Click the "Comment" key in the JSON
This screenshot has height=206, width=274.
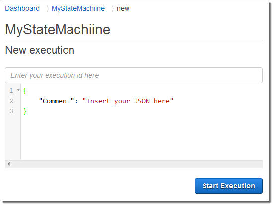click(x=57, y=101)
